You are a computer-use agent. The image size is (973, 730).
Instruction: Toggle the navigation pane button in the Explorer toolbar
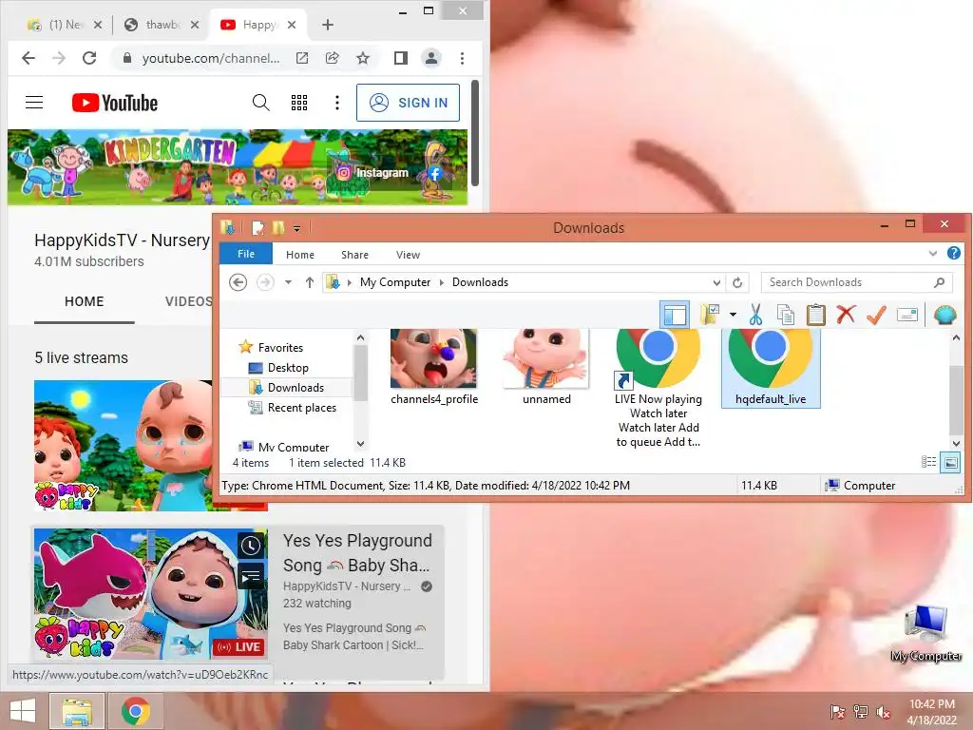pos(675,315)
